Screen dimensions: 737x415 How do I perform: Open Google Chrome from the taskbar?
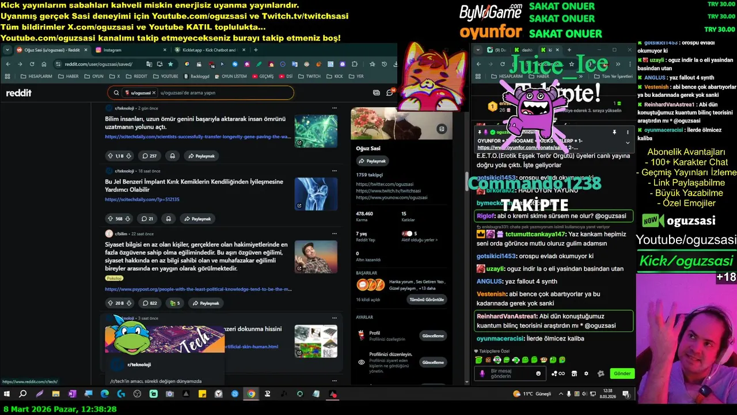coord(251,394)
